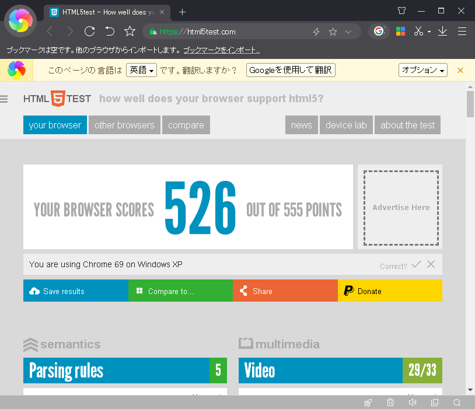
Task: Open the browser hamburger menu
Action: click(x=462, y=31)
